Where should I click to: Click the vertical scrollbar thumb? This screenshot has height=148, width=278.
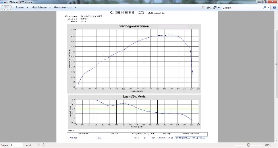[x=276, y=64]
